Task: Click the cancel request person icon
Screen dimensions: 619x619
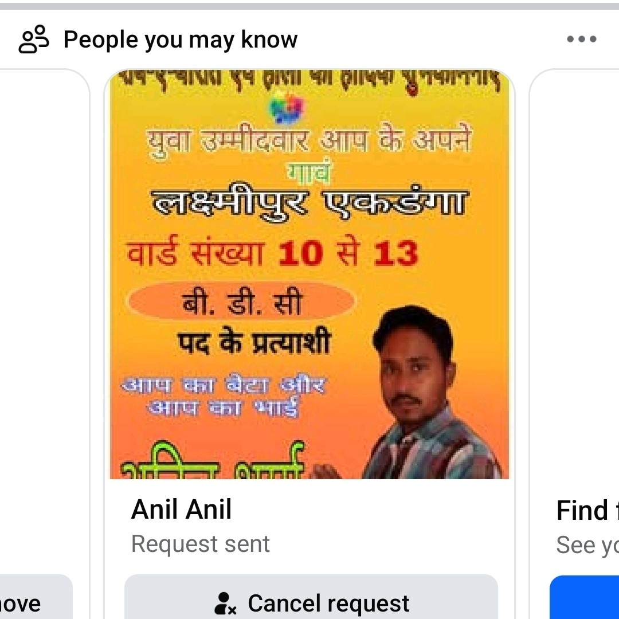Action: coord(225,603)
